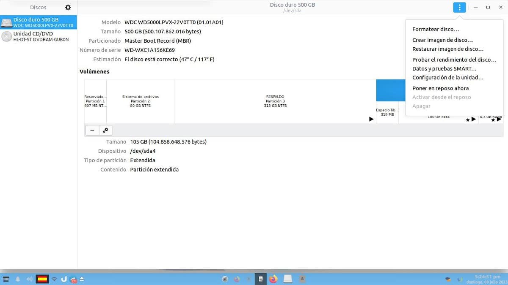Mount the RESPALDO partition with its play arrow
The image size is (508, 285).
[x=371, y=119]
